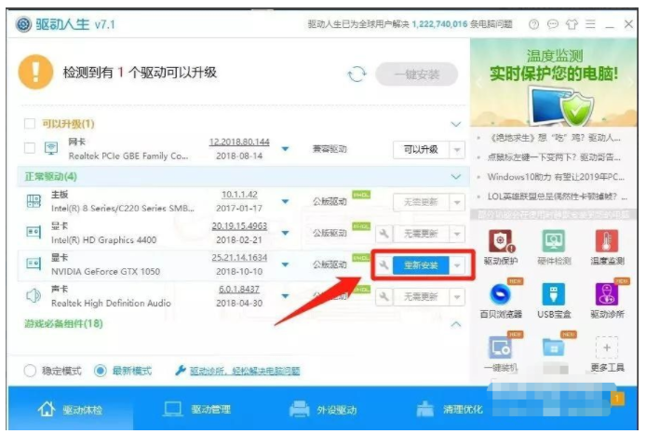The image size is (646, 434).
Task: Expand version dropdown for NVIDIA GeForce GTX 1050
Action: [x=286, y=264]
